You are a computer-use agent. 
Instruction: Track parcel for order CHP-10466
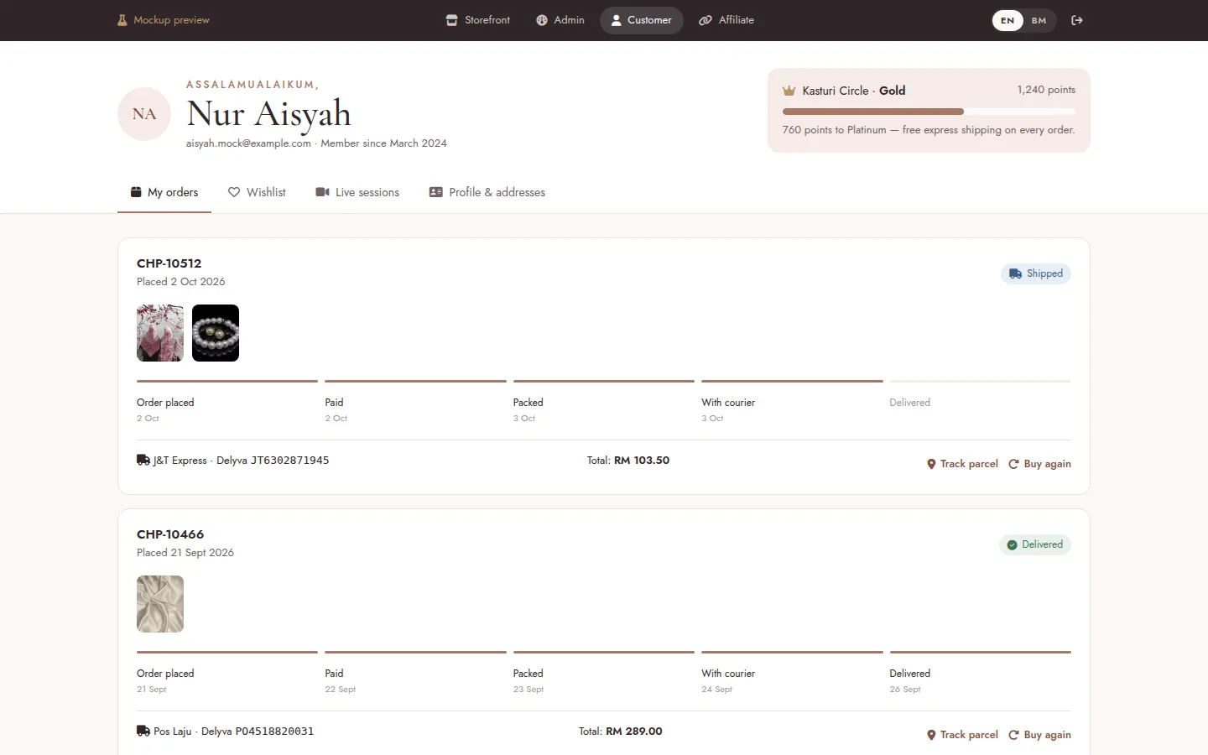pyautogui.click(x=962, y=735)
